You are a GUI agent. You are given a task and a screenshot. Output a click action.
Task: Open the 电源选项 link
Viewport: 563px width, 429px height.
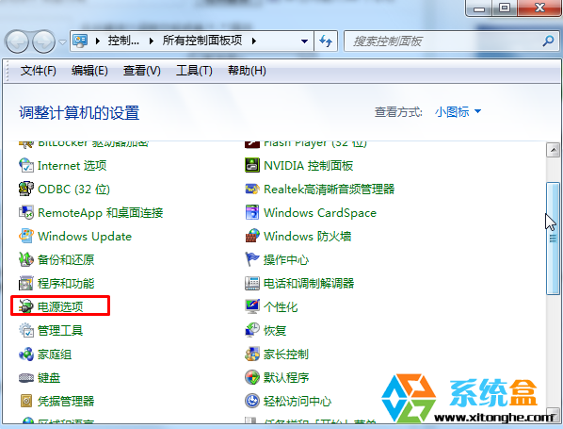[60, 306]
